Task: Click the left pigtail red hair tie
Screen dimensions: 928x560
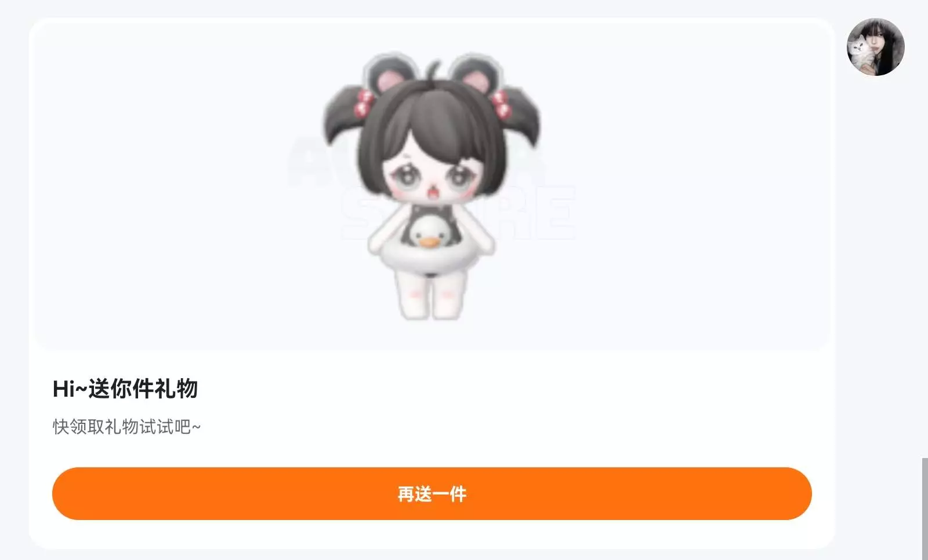Action: coord(365,102)
